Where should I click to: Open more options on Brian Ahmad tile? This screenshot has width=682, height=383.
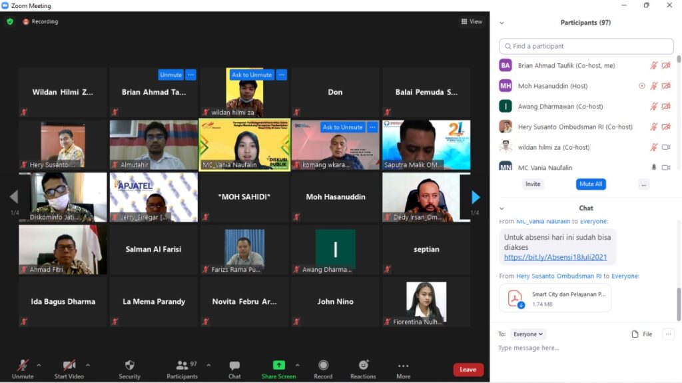click(x=190, y=75)
